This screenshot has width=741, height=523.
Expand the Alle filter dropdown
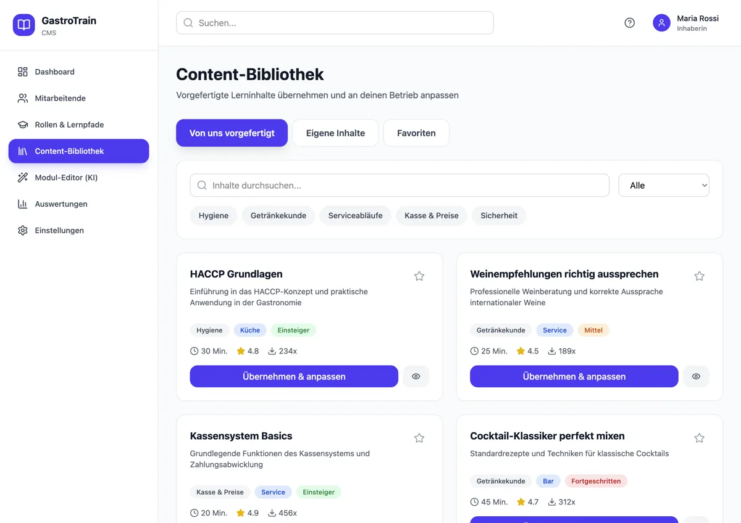pos(663,185)
